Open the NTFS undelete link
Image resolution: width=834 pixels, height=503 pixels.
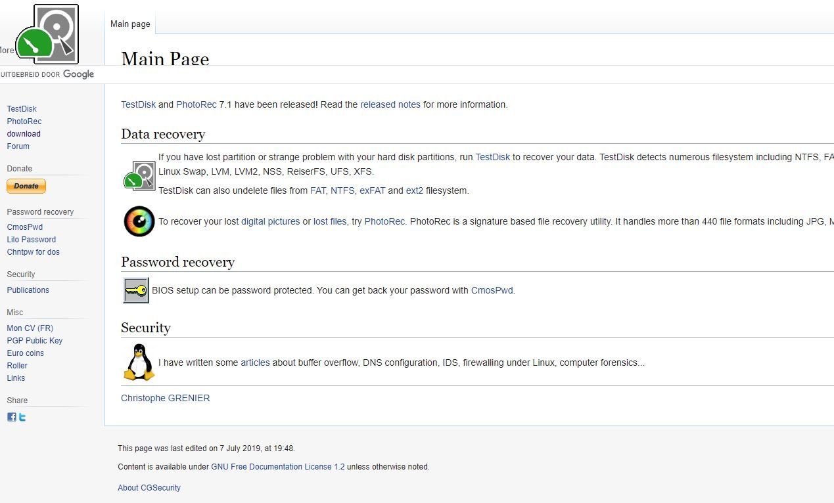(342, 190)
